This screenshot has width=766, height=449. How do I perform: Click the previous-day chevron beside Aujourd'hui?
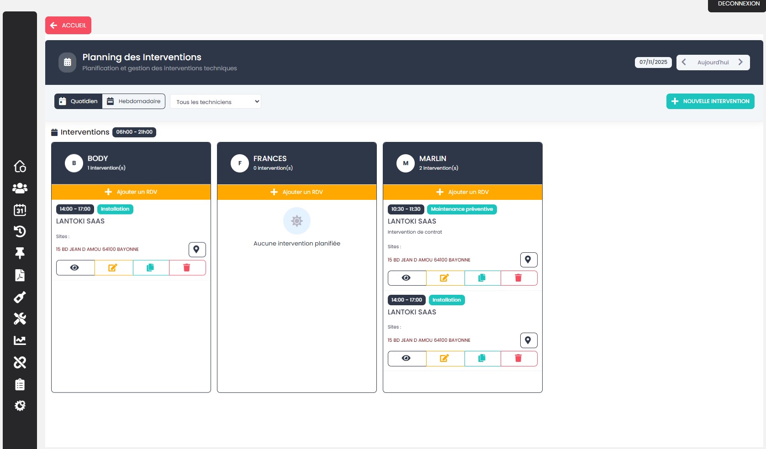(683, 62)
